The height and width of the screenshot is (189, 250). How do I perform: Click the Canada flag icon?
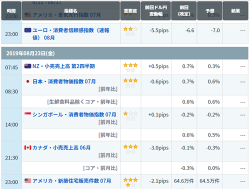[x=27, y=147]
